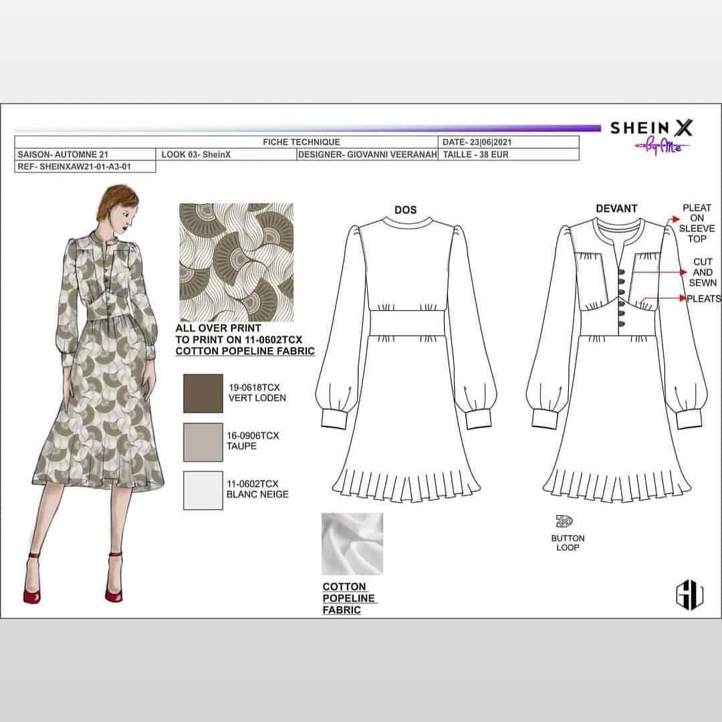Click the LOOK 03- SheinX cell
The width and height of the screenshot is (722, 722).
point(226,154)
